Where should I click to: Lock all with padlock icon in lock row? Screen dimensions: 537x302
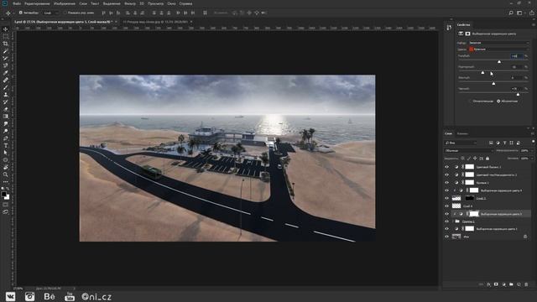pos(487,159)
